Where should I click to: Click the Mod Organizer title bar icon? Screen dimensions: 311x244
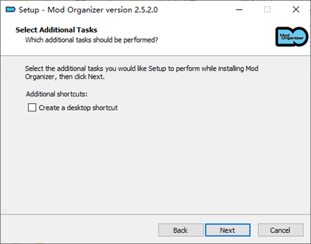click(11, 10)
